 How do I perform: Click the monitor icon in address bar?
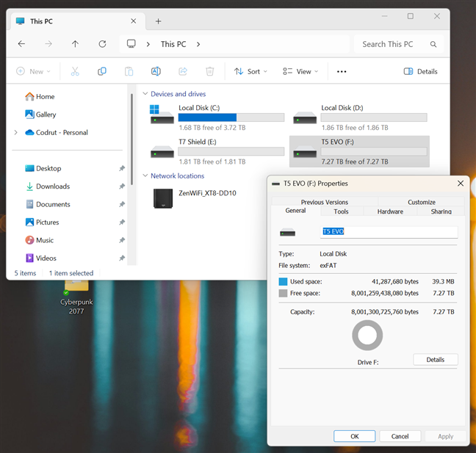pos(131,44)
